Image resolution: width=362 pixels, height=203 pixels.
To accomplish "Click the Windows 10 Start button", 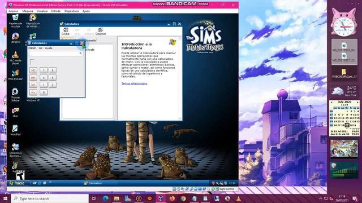I will [x=5, y=198].
